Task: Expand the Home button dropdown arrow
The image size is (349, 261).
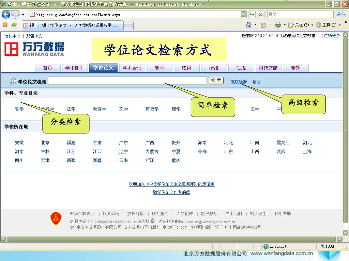Action: 255,24
